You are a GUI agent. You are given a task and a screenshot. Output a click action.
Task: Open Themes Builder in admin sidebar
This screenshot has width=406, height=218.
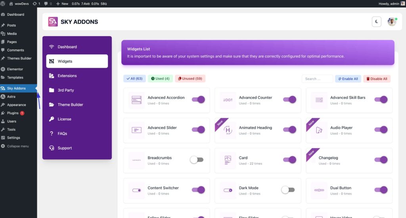[x=19, y=58]
